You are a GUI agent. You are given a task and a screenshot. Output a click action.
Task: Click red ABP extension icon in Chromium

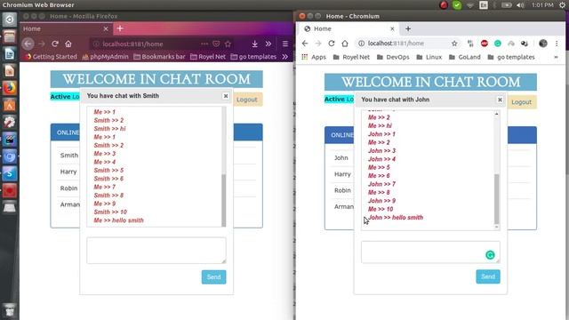click(x=484, y=44)
